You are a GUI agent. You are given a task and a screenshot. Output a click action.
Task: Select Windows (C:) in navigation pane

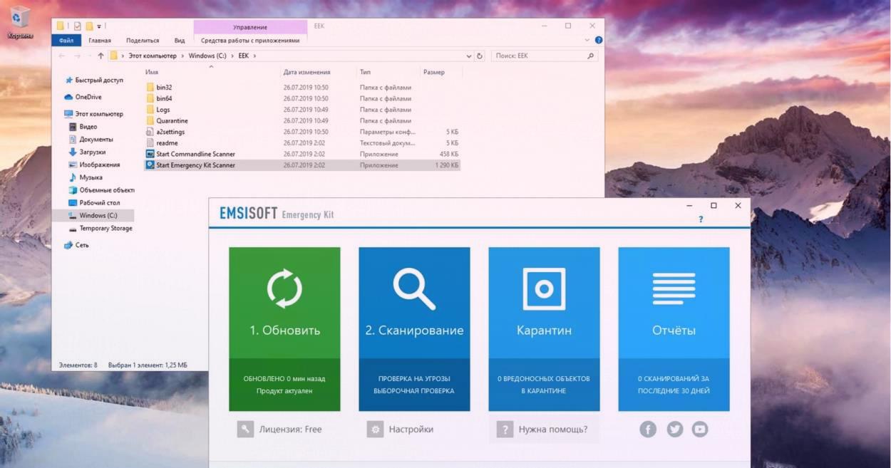[x=93, y=215]
